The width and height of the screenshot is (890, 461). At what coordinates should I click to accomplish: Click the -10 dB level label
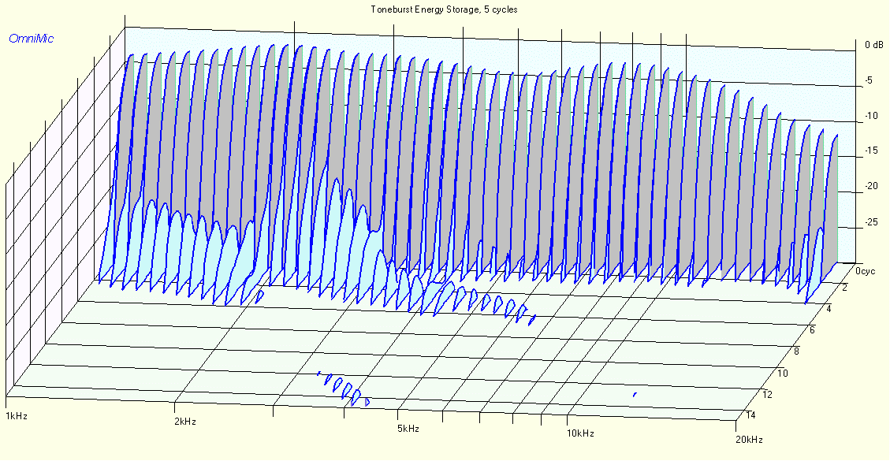click(x=871, y=116)
